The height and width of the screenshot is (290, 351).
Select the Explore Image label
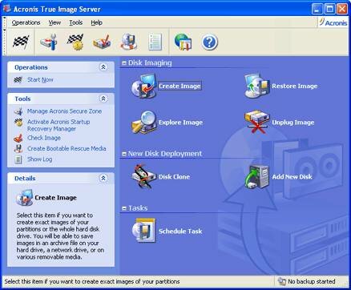point(180,123)
